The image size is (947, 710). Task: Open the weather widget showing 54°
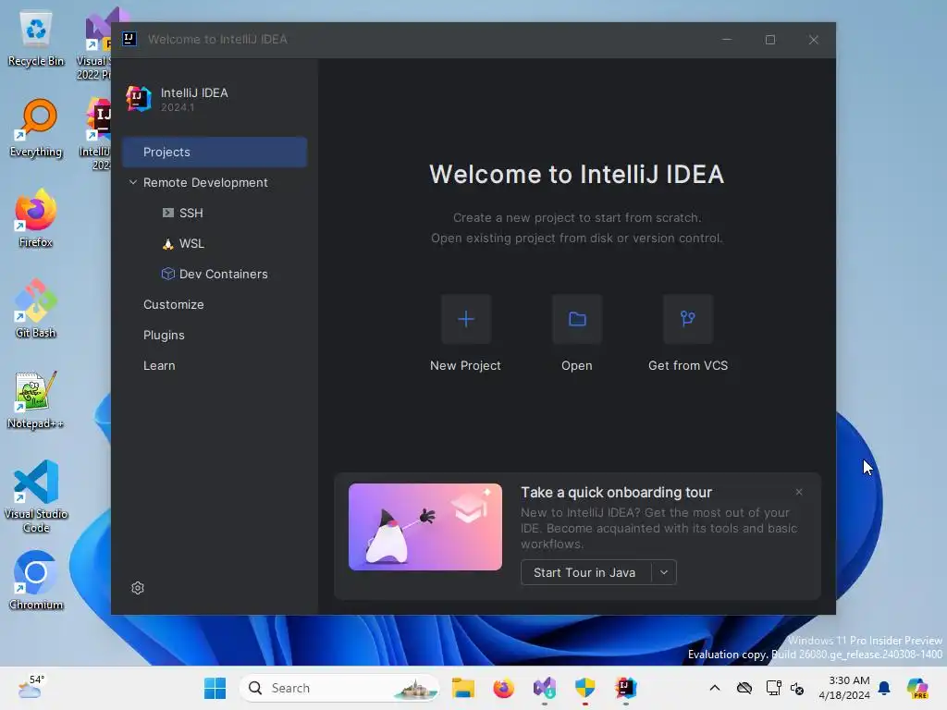31,688
